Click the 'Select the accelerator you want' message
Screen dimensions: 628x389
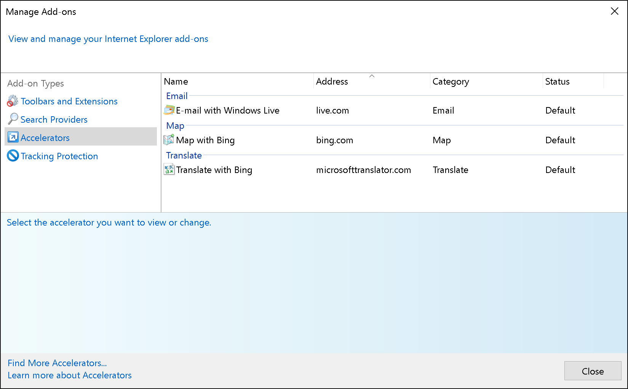tap(109, 223)
